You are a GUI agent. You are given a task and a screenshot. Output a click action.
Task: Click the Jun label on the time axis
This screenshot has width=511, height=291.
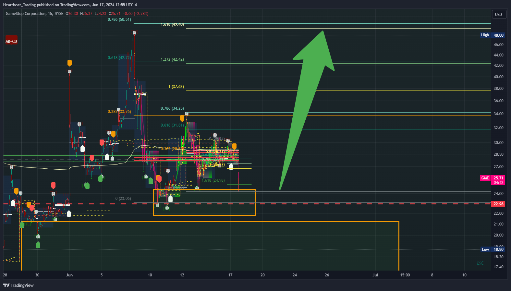tap(69, 275)
